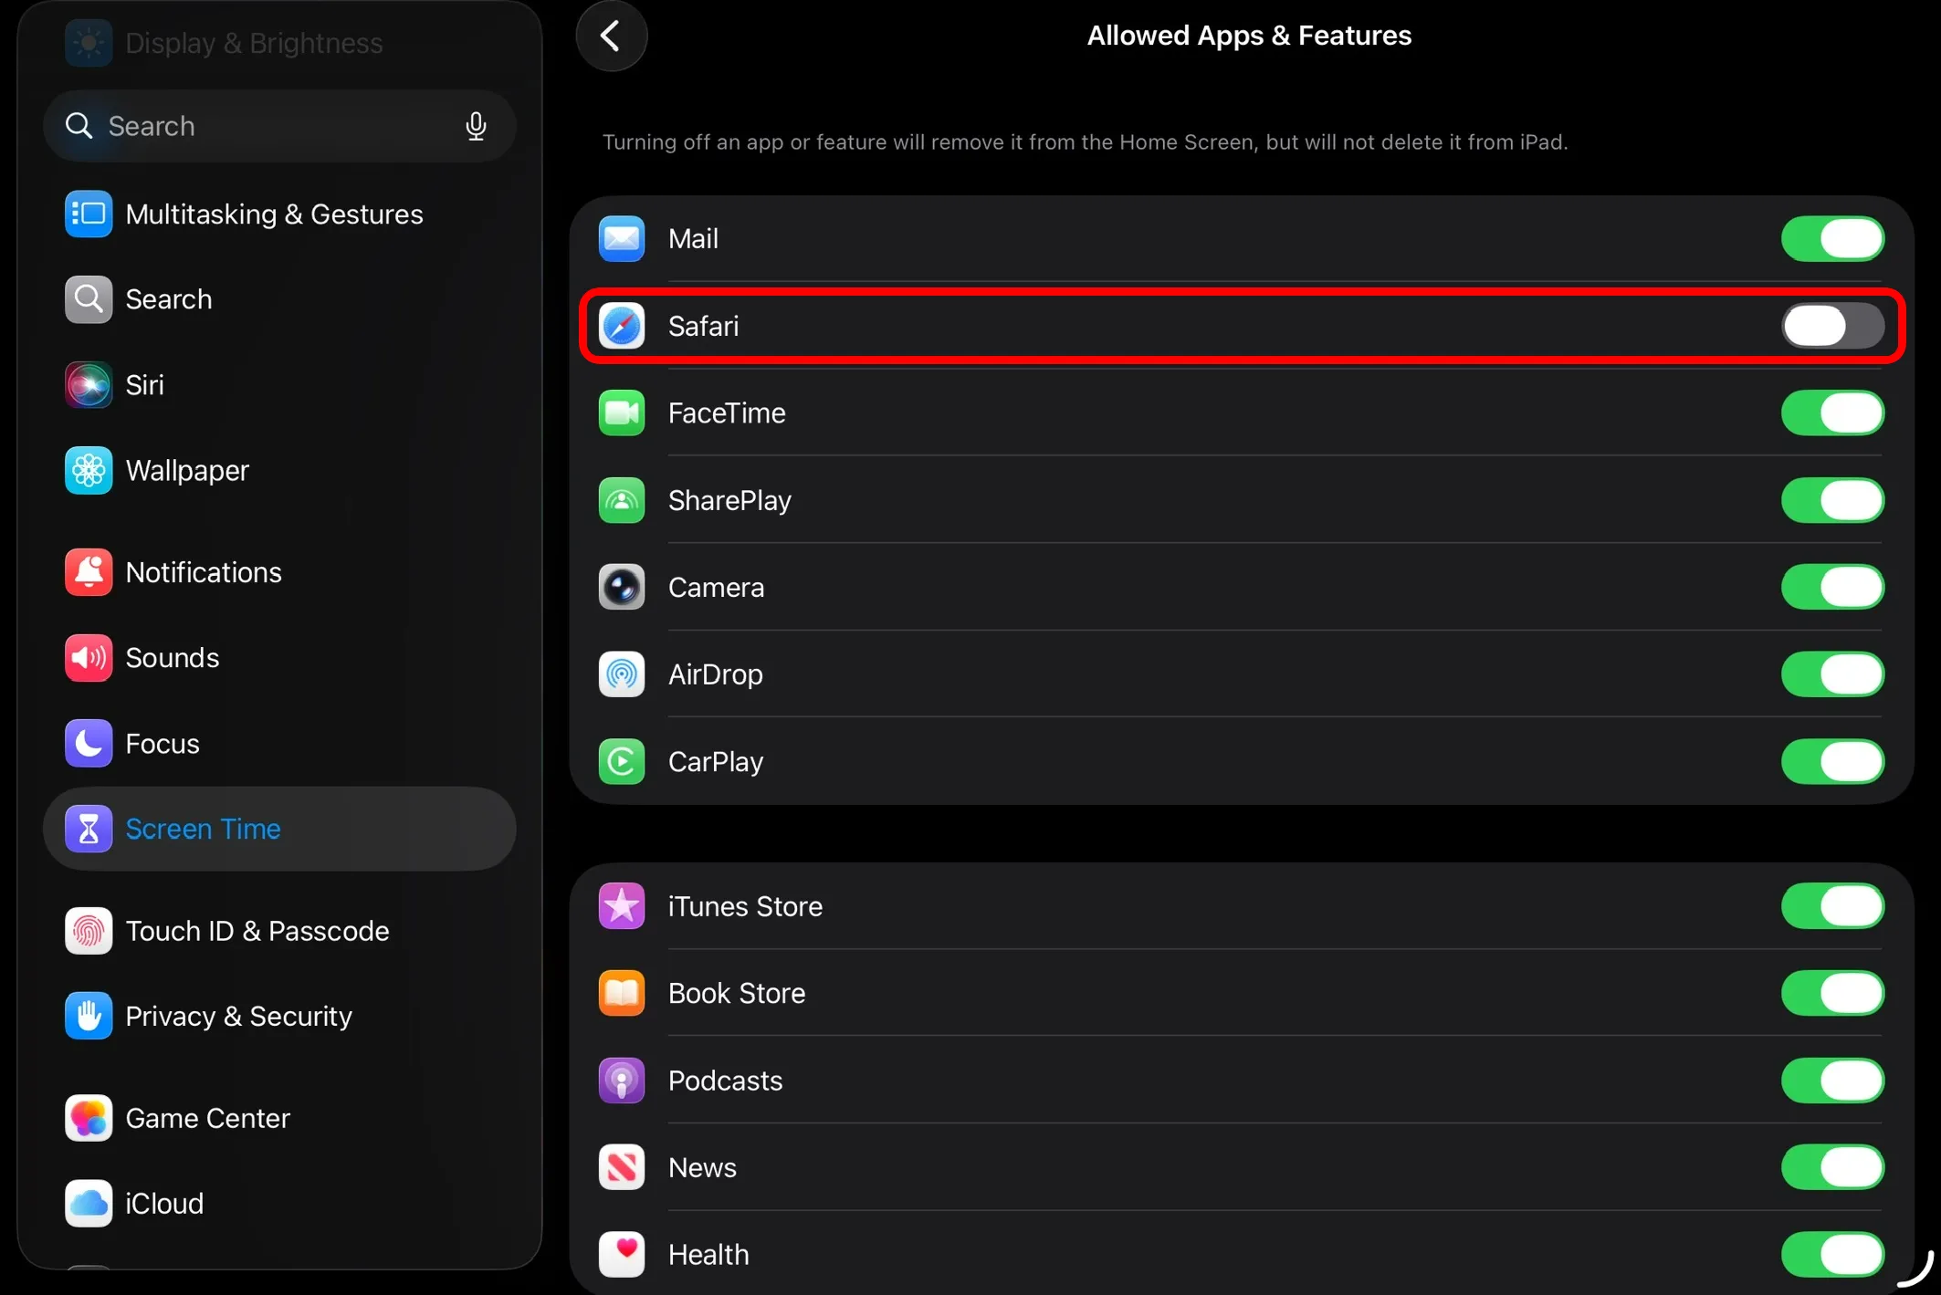This screenshot has width=1941, height=1295.
Task: Tap the back chevron button
Action: pos(611,37)
